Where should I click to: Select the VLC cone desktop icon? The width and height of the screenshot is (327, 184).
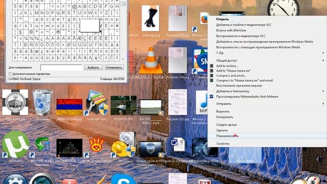[151, 60]
